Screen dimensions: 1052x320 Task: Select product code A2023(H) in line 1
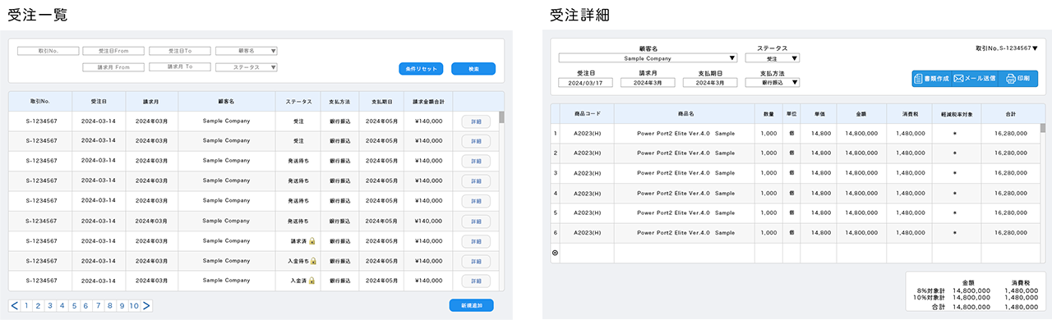point(587,133)
